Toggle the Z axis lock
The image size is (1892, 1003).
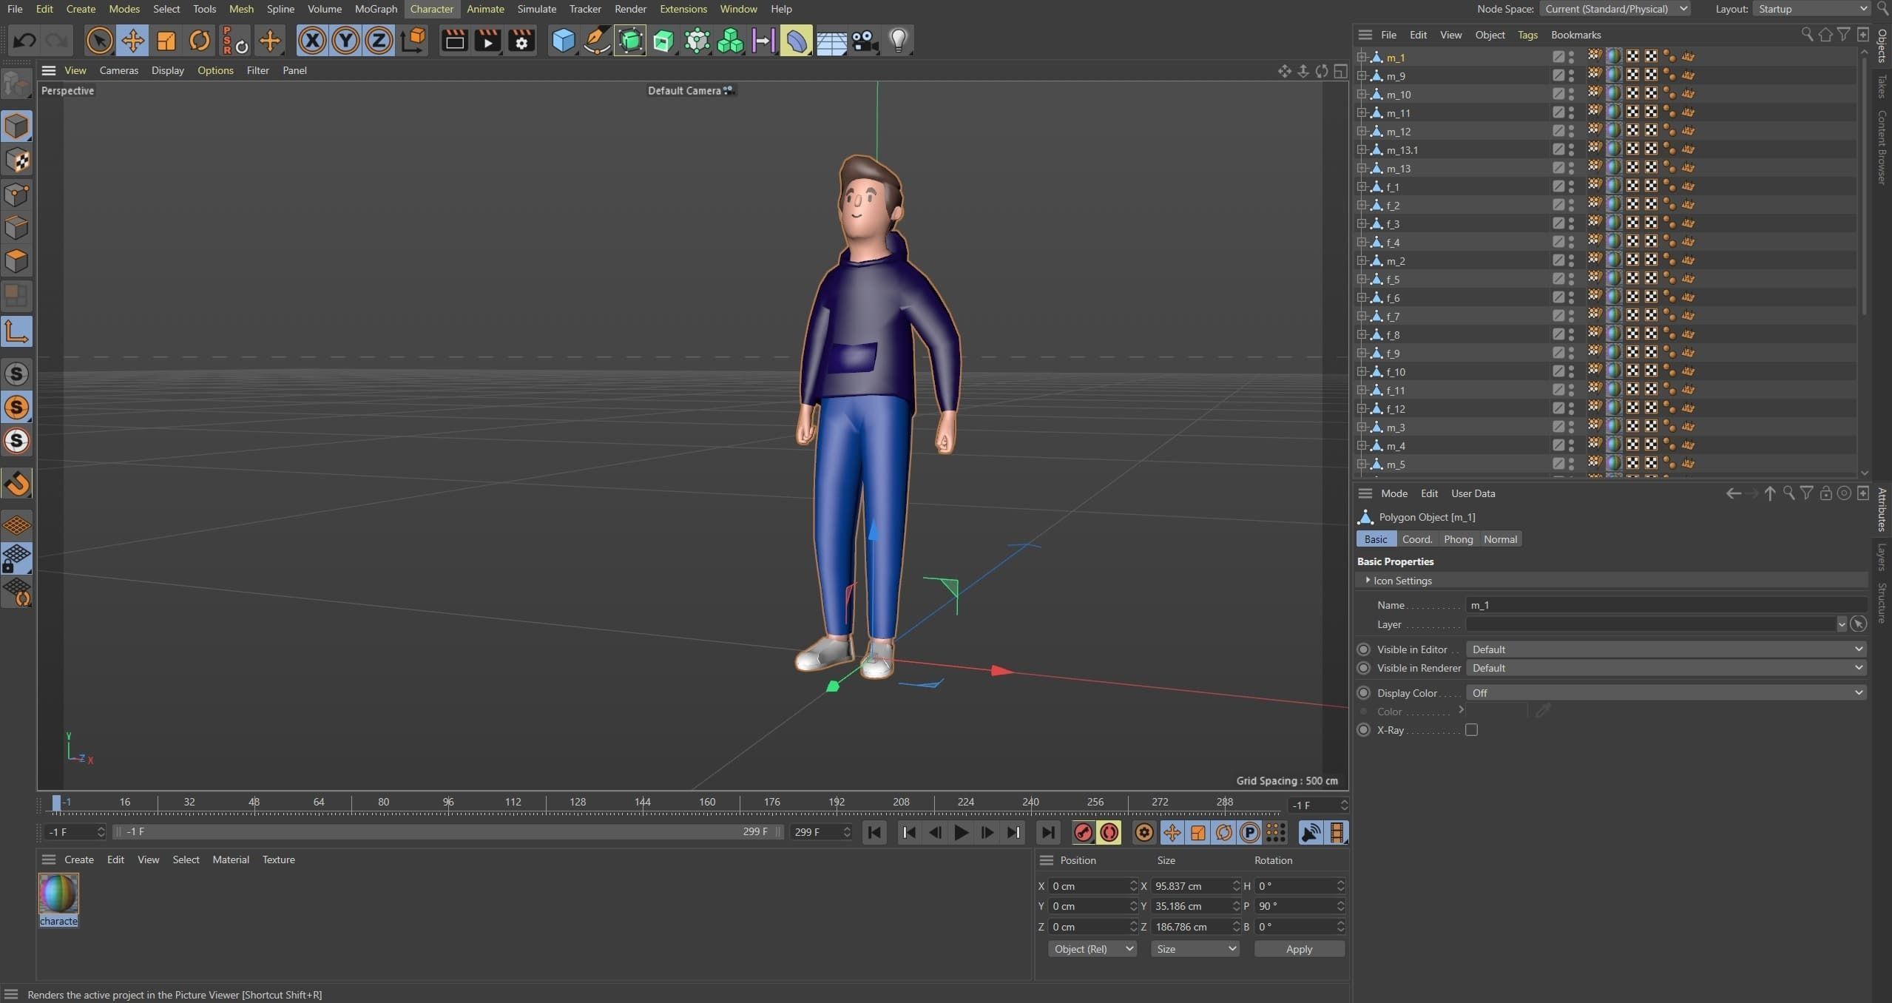coord(379,41)
